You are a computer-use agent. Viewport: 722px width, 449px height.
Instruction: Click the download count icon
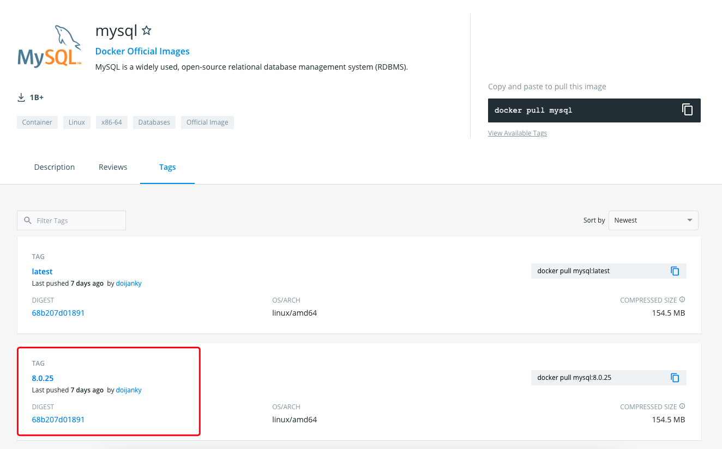click(x=21, y=97)
